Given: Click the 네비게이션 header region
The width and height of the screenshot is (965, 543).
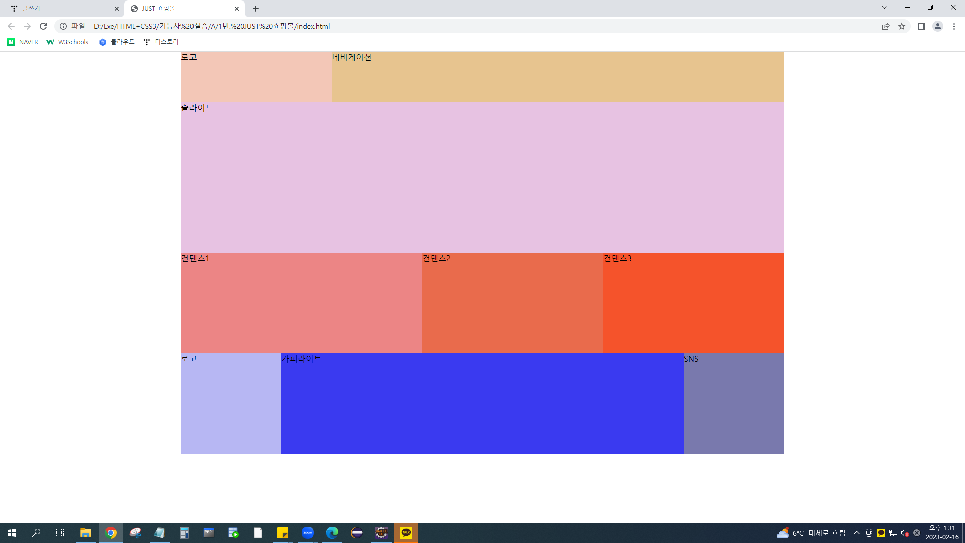Looking at the screenshot, I should point(557,77).
